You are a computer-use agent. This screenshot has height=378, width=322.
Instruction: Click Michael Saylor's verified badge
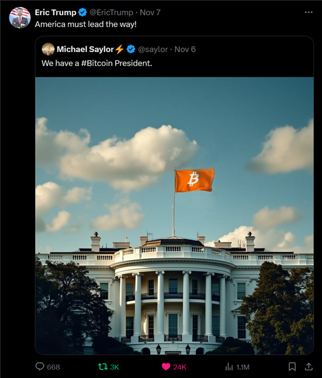(x=131, y=49)
